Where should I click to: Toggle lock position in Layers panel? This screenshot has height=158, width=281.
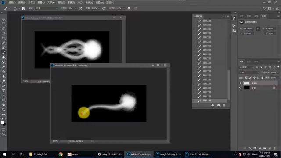point(254,78)
